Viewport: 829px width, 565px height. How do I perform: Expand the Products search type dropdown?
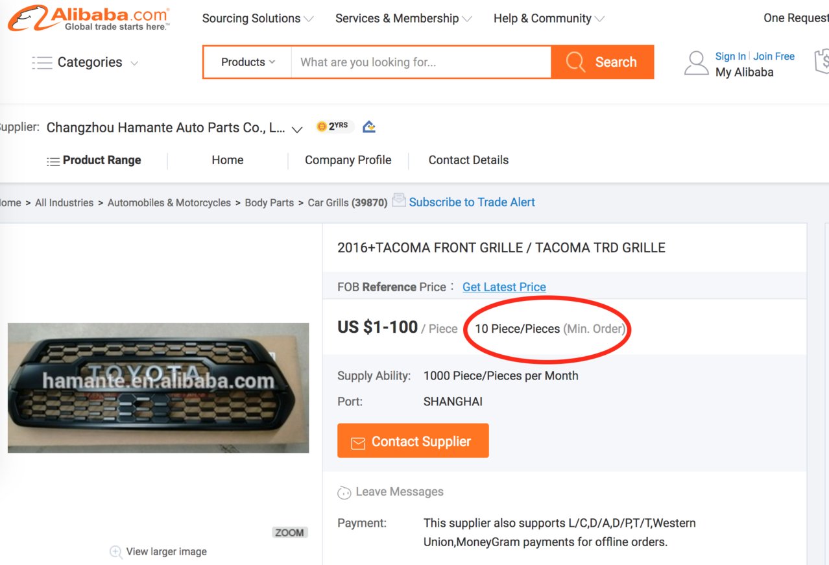coord(248,62)
